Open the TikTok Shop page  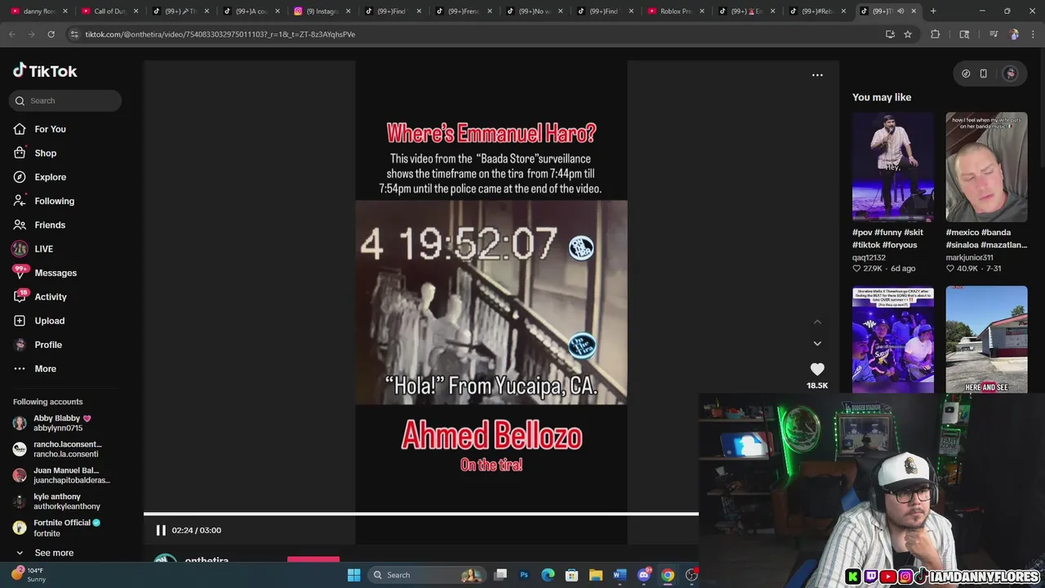pyautogui.click(x=45, y=153)
